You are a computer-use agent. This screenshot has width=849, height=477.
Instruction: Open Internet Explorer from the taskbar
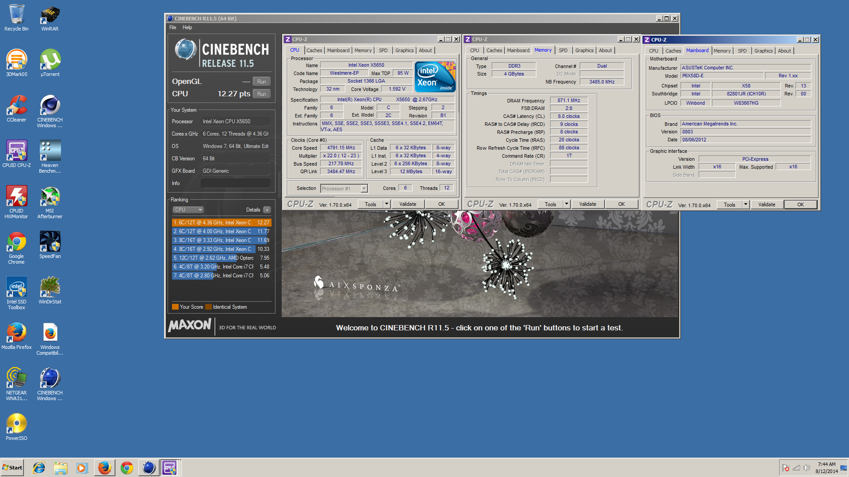(x=39, y=468)
